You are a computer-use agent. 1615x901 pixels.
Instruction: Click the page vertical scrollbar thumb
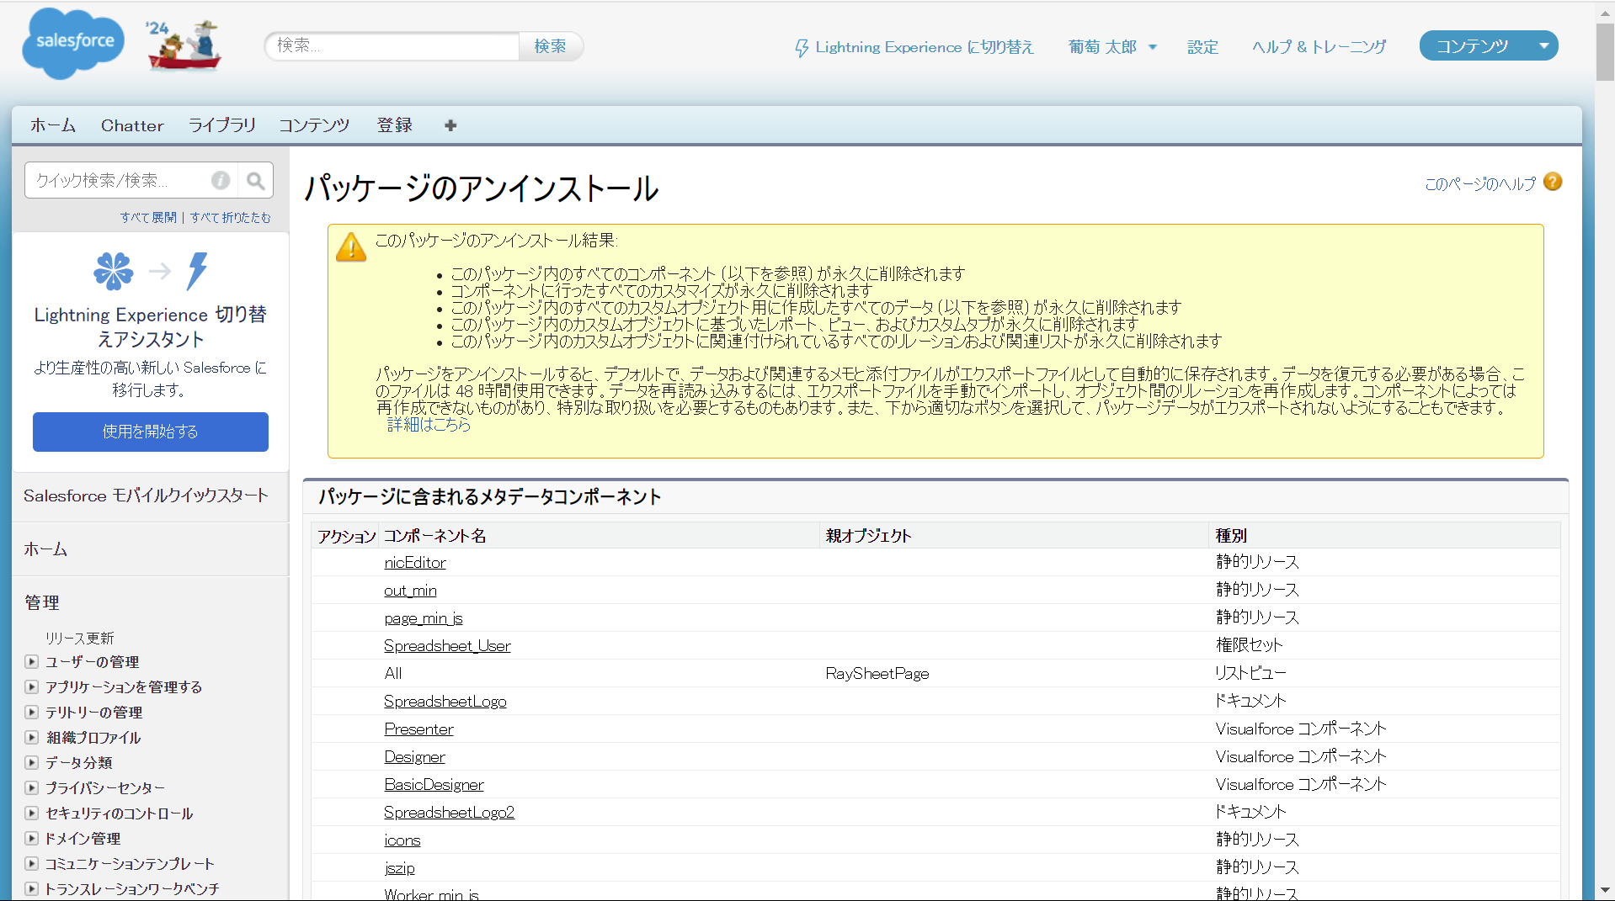pyautogui.click(x=1604, y=52)
